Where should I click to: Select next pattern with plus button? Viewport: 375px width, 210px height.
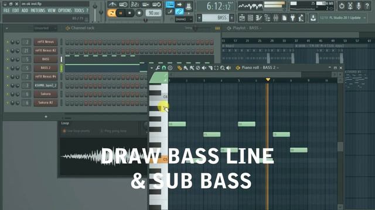pos(231,18)
